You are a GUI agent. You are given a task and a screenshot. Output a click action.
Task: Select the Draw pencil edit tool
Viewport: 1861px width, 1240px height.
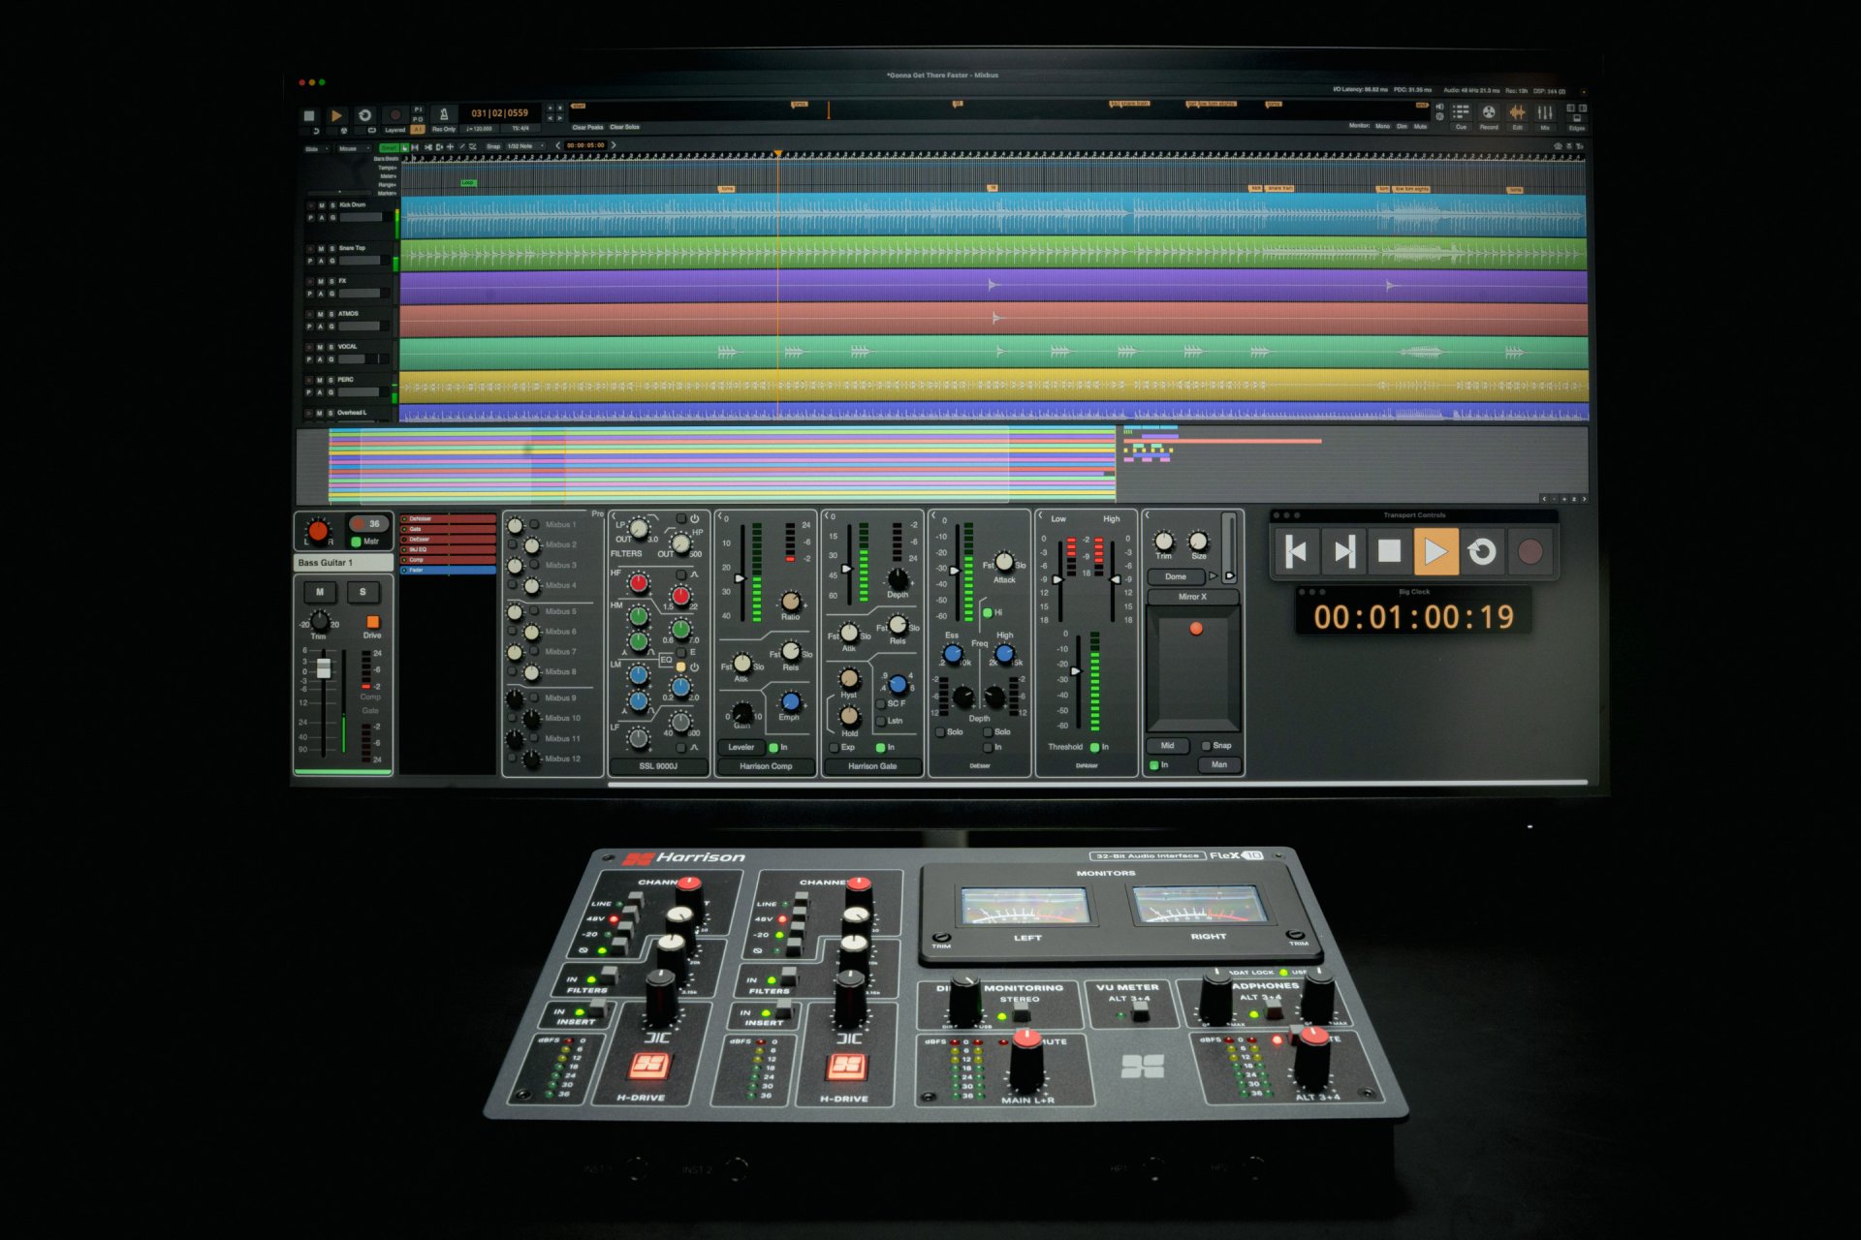(461, 147)
